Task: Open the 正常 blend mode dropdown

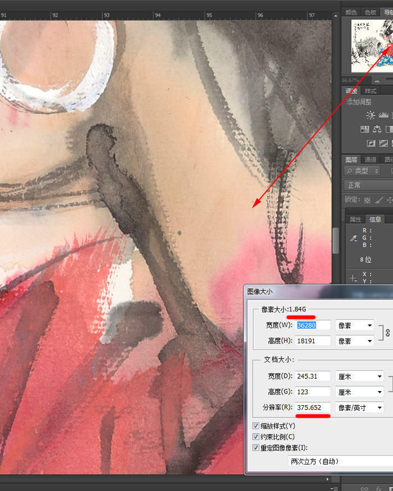Action: (368, 185)
